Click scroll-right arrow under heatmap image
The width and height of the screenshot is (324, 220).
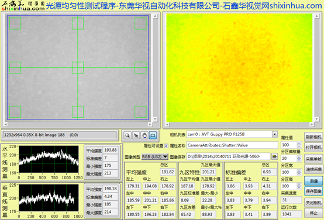point(311,124)
